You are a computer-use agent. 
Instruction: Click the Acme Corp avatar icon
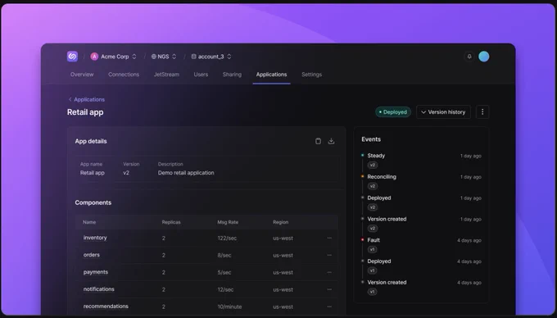(94, 57)
